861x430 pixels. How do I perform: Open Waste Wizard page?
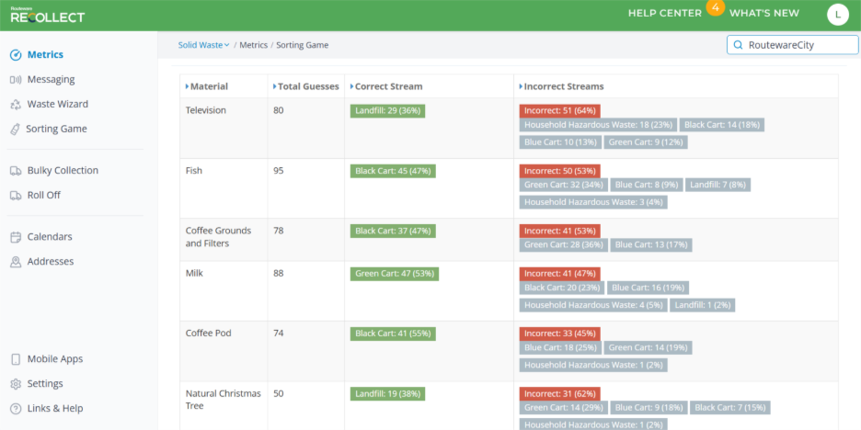[x=58, y=104]
